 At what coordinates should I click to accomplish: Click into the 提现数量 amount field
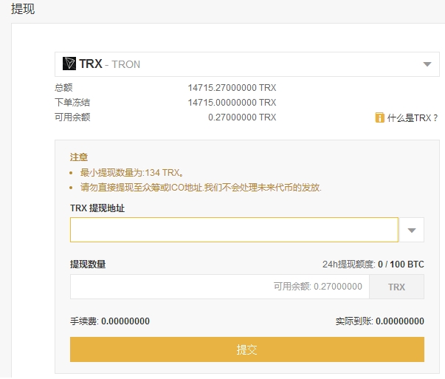tap(220, 287)
